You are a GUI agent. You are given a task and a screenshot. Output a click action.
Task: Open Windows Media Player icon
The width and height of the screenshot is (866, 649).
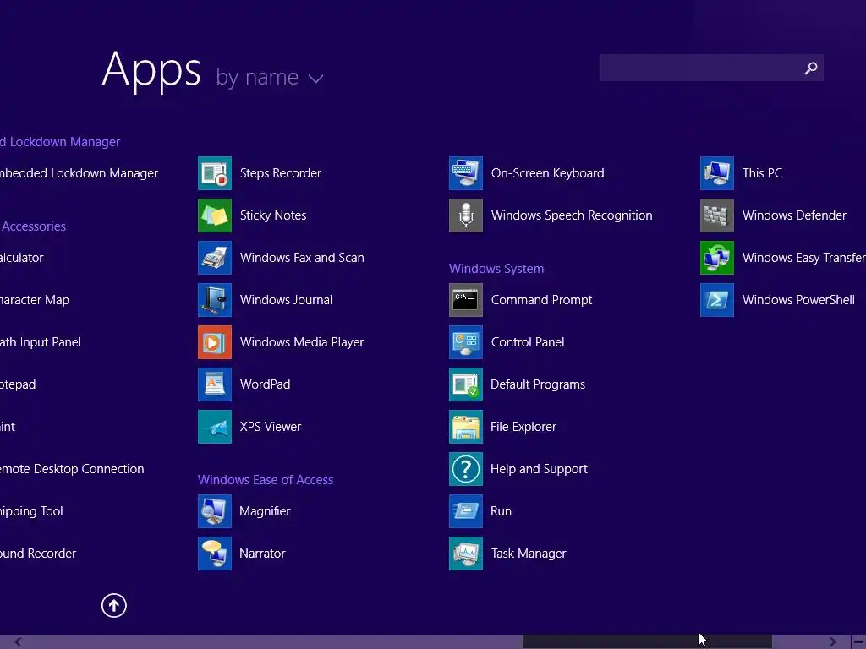pyautogui.click(x=215, y=342)
